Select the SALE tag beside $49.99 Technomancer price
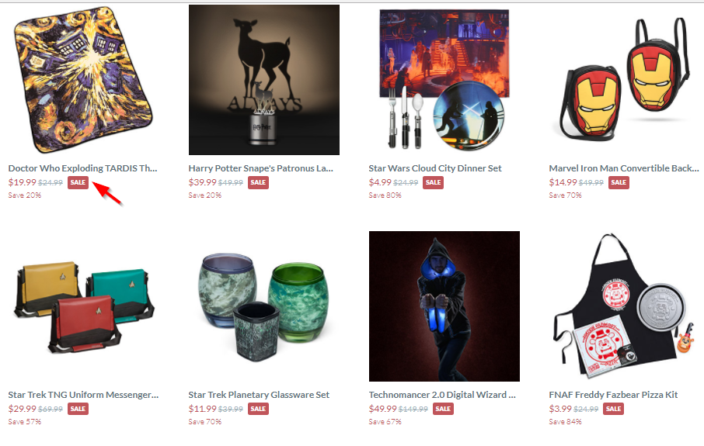Image resolution: width=704 pixels, height=446 pixels. click(443, 409)
